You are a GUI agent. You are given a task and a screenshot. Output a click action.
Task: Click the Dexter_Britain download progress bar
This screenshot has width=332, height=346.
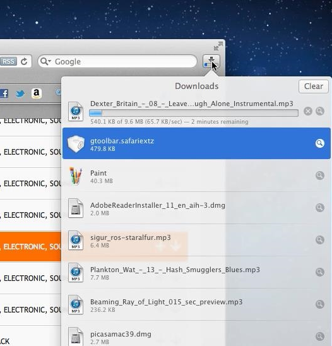click(194, 113)
